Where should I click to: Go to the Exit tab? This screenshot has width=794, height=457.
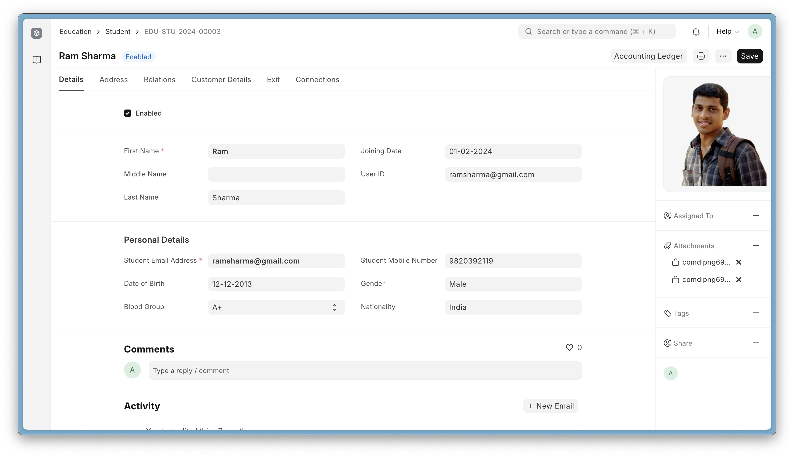[x=273, y=80]
